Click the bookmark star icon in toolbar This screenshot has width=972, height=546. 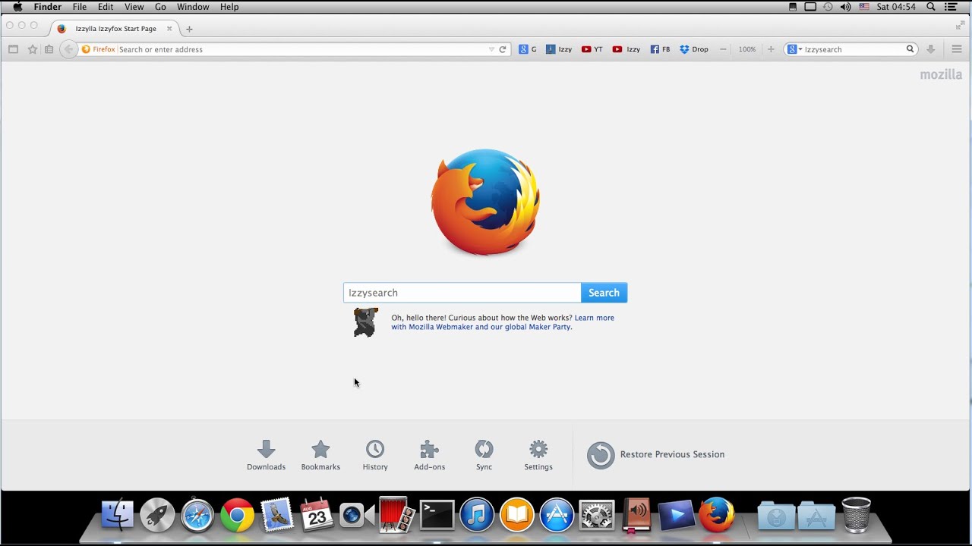tap(33, 49)
